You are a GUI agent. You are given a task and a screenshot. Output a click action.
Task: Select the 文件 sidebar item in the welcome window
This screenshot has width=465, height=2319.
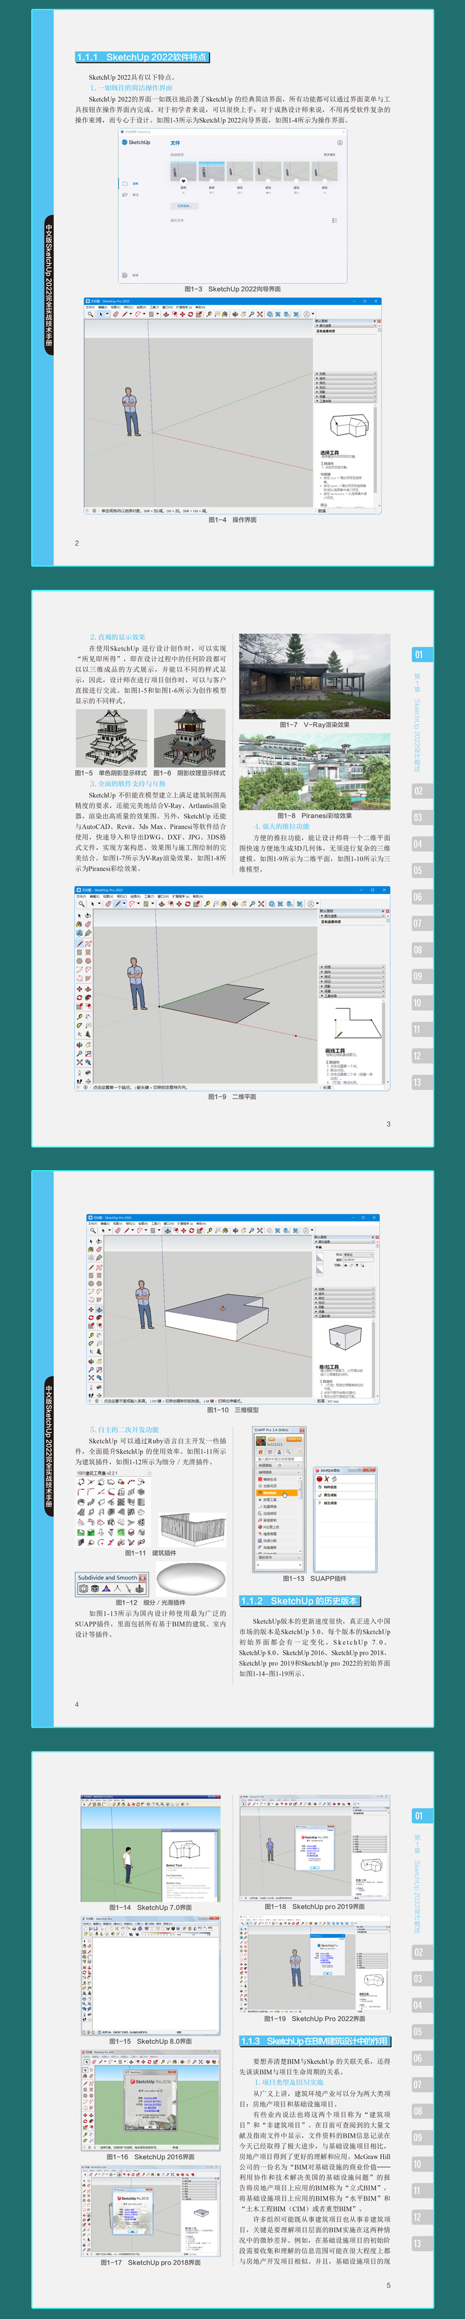(130, 183)
